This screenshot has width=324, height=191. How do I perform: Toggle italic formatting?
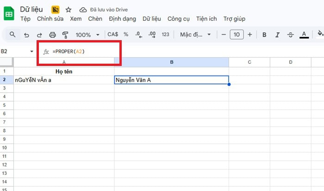pyautogui.click(x=277, y=35)
